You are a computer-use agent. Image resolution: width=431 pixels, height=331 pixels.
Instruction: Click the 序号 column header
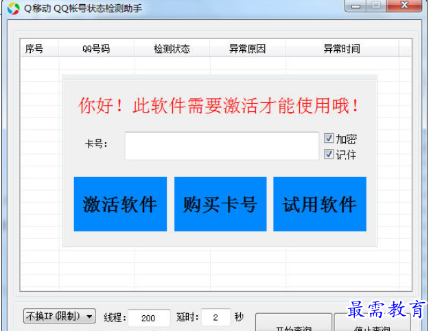[x=39, y=49]
